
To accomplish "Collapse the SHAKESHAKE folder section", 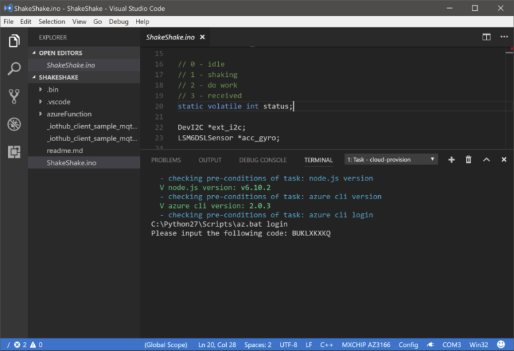I will [x=33, y=78].
